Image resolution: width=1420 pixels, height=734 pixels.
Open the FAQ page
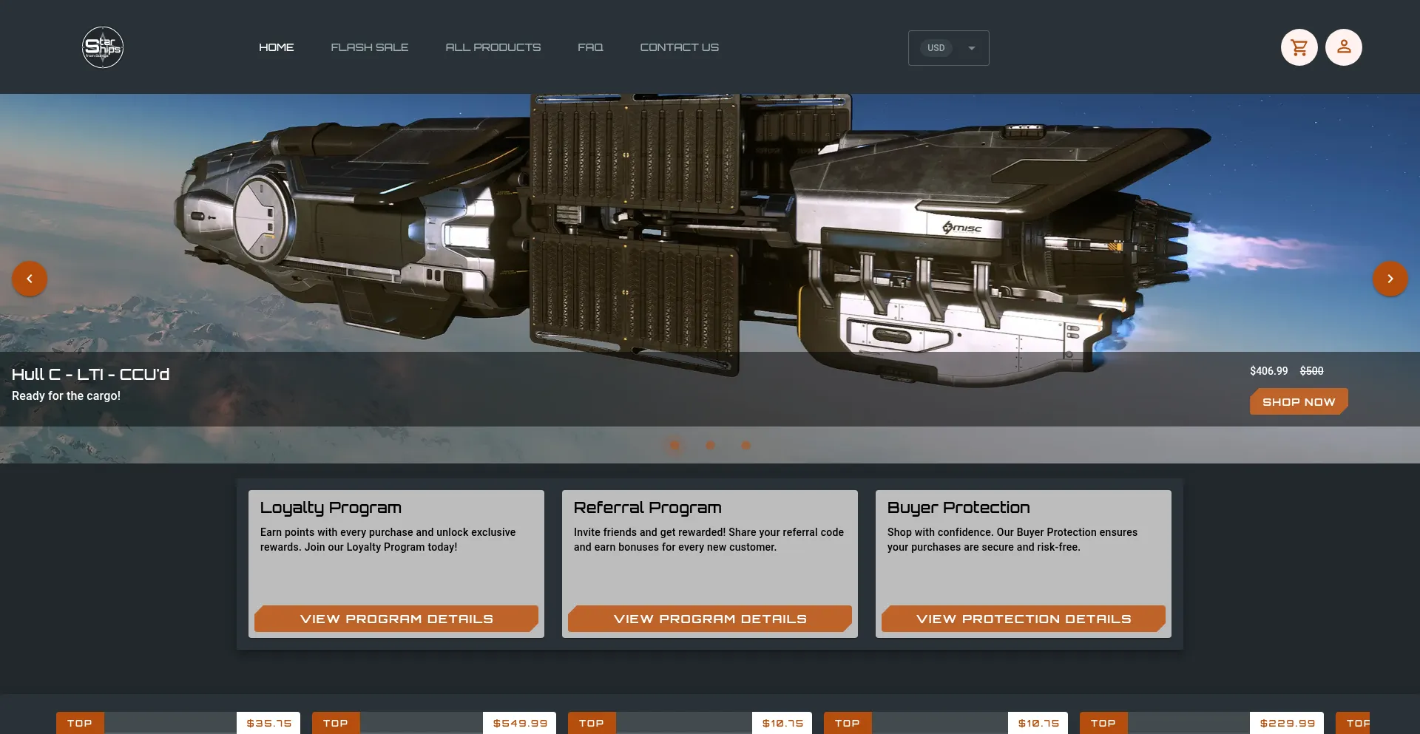(x=590, y=47)
